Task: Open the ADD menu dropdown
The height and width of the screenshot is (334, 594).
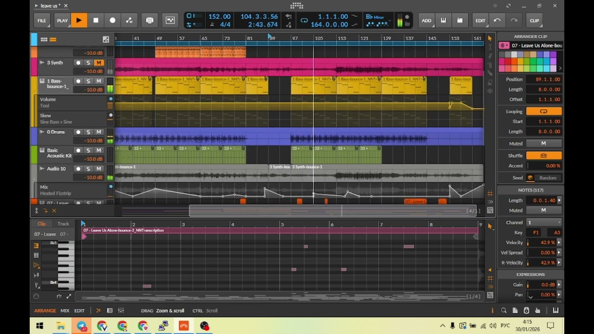Action: 426,20
